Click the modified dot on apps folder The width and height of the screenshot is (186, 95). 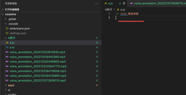(97, 85)
